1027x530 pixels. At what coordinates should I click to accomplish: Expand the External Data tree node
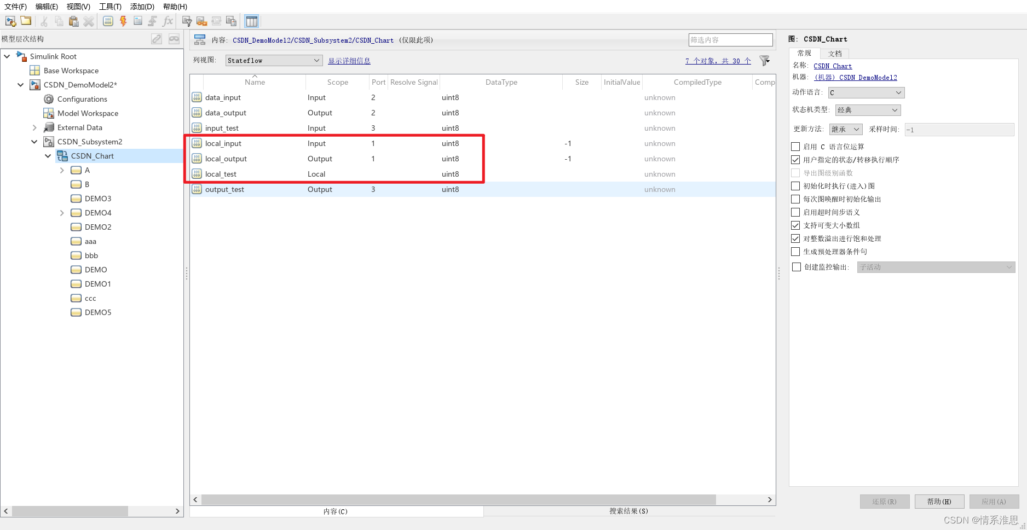(34, 127)
